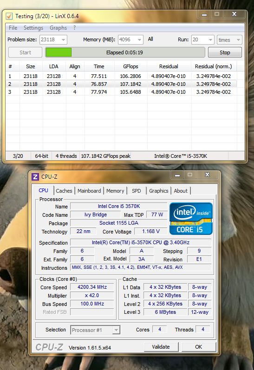Switch to the Memory tab
254x370 pixels.
point(115,191)
